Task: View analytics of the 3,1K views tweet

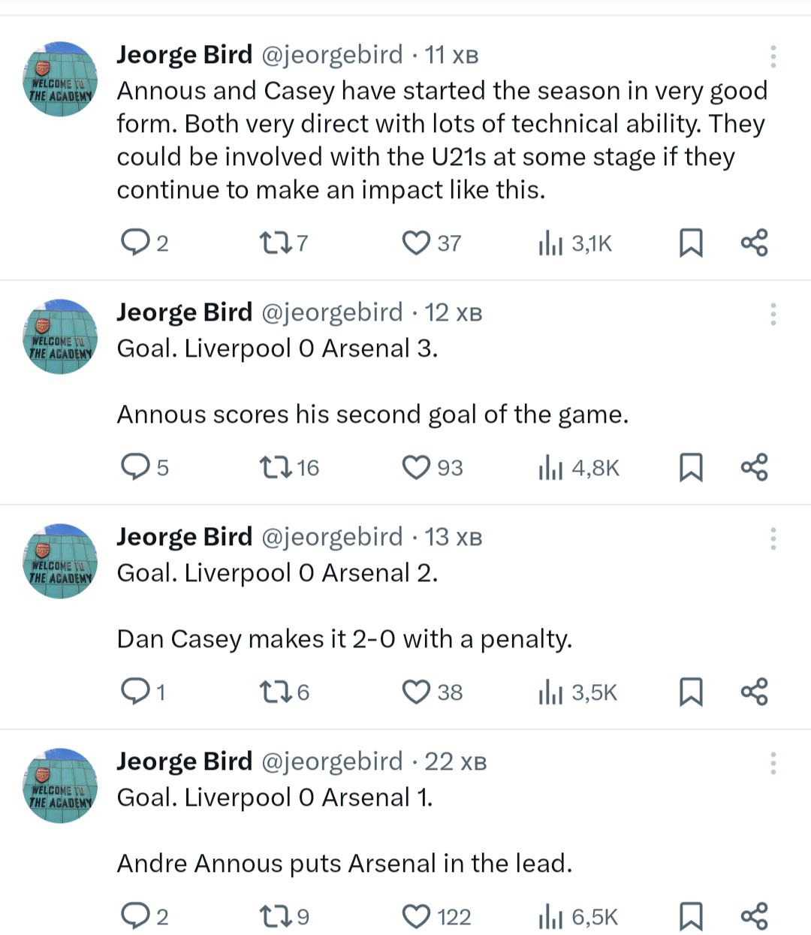Action: [550, 243]
